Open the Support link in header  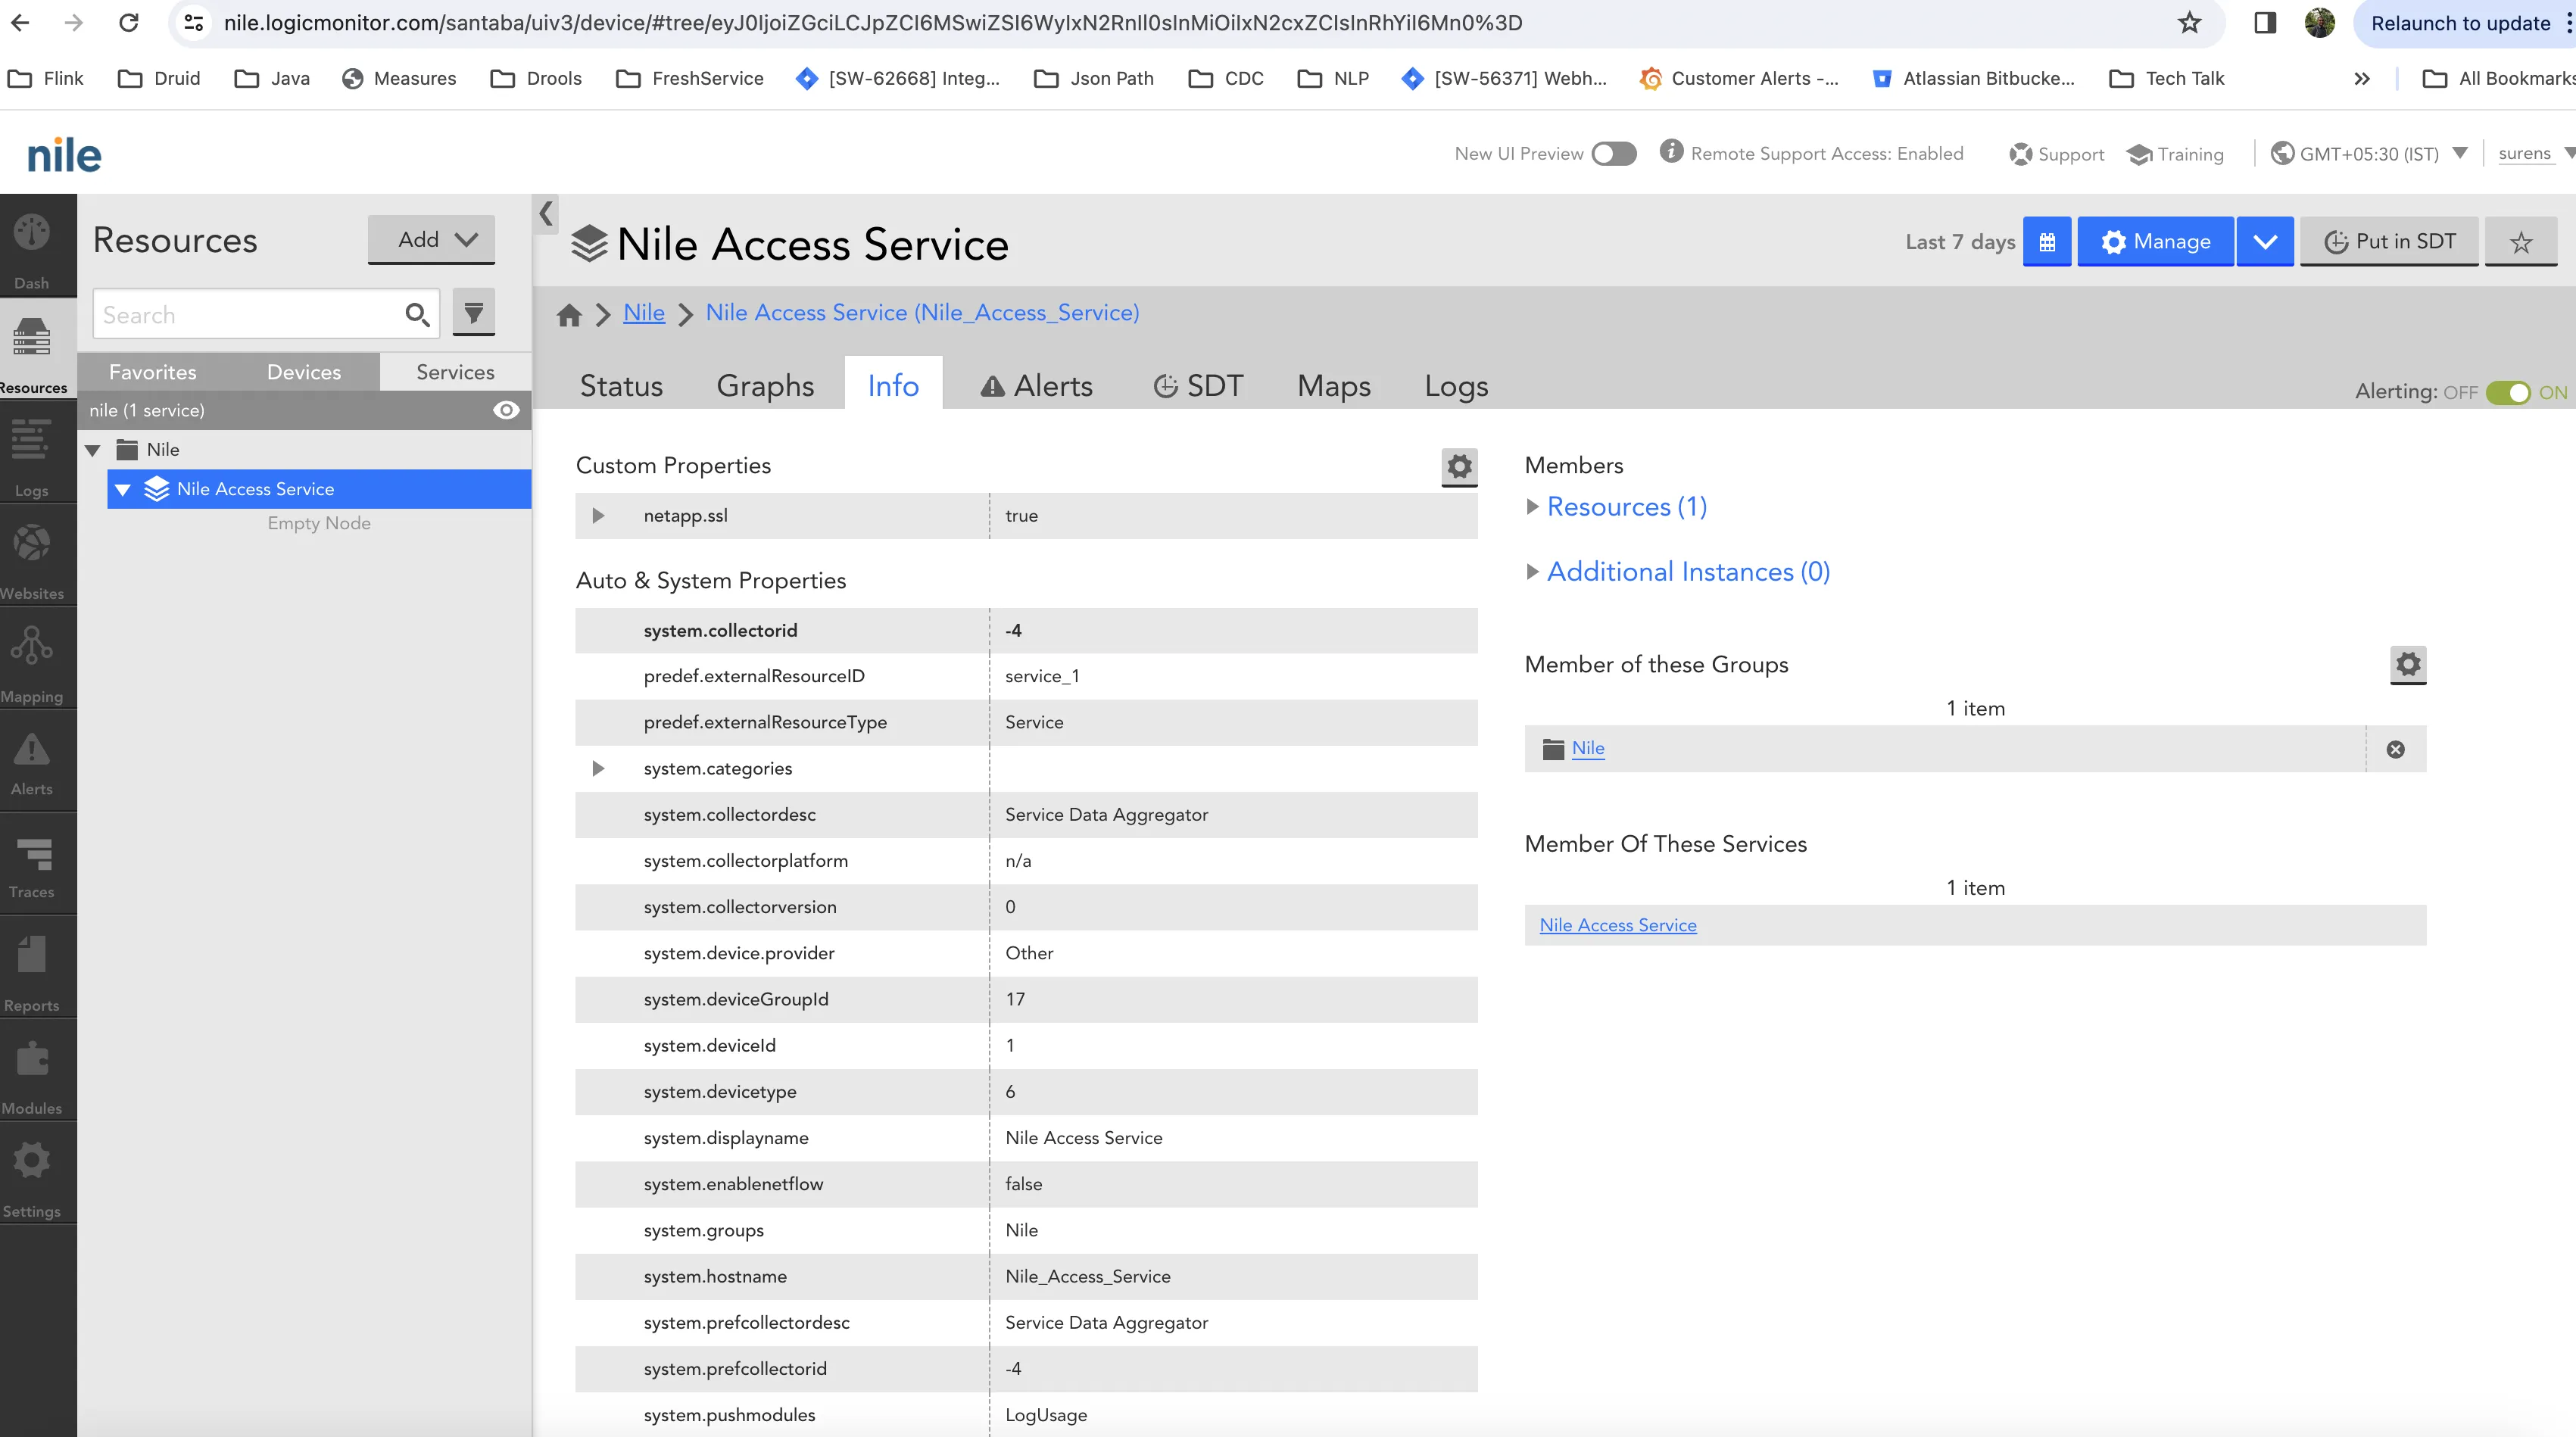pos(2056,154)
